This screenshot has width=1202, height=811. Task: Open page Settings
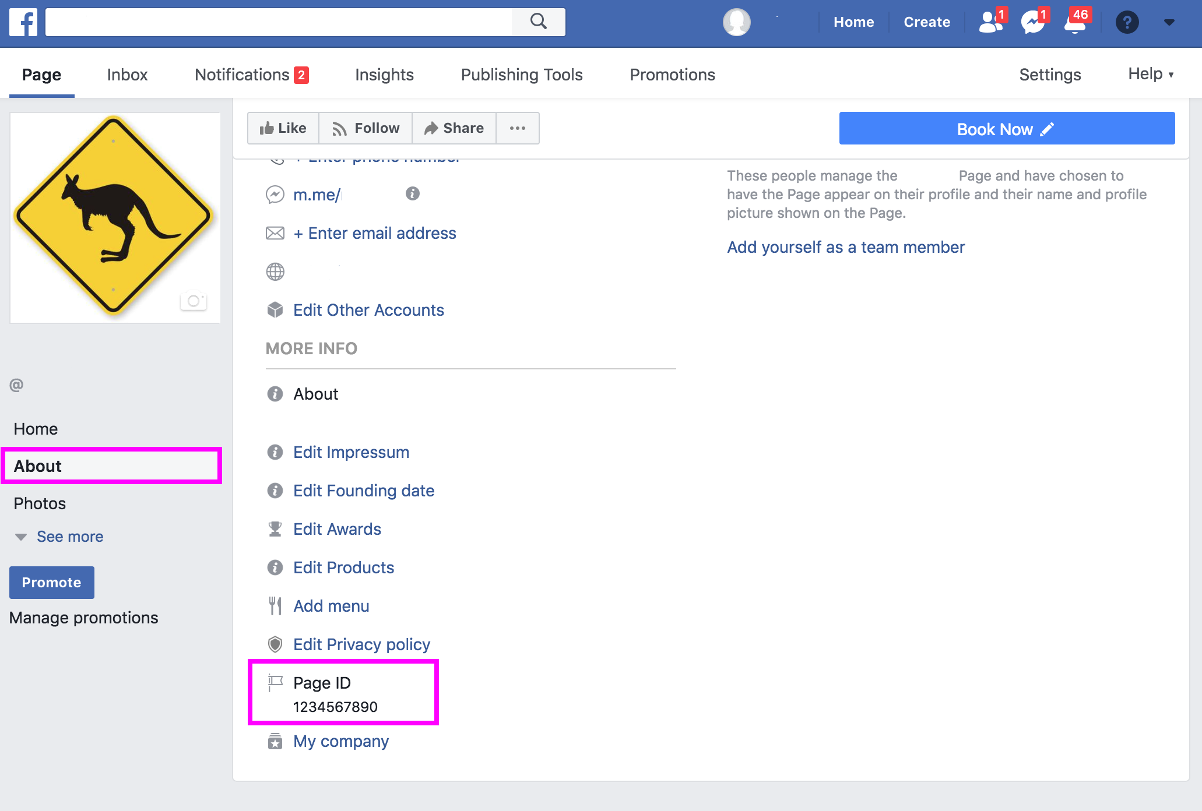[1050, 75]
